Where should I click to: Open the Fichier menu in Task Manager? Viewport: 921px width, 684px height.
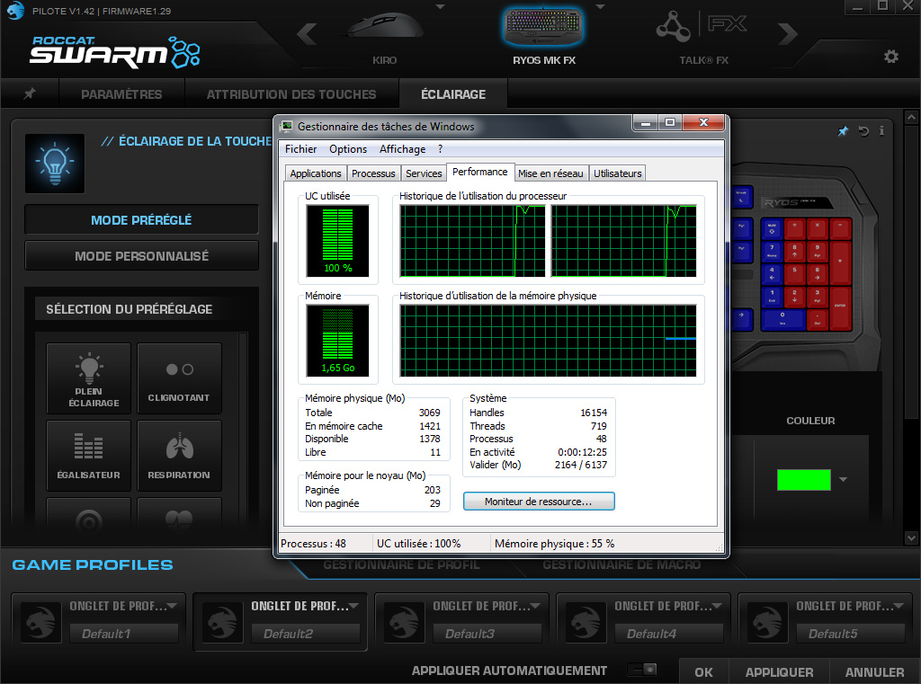click(x=300, y=149)
